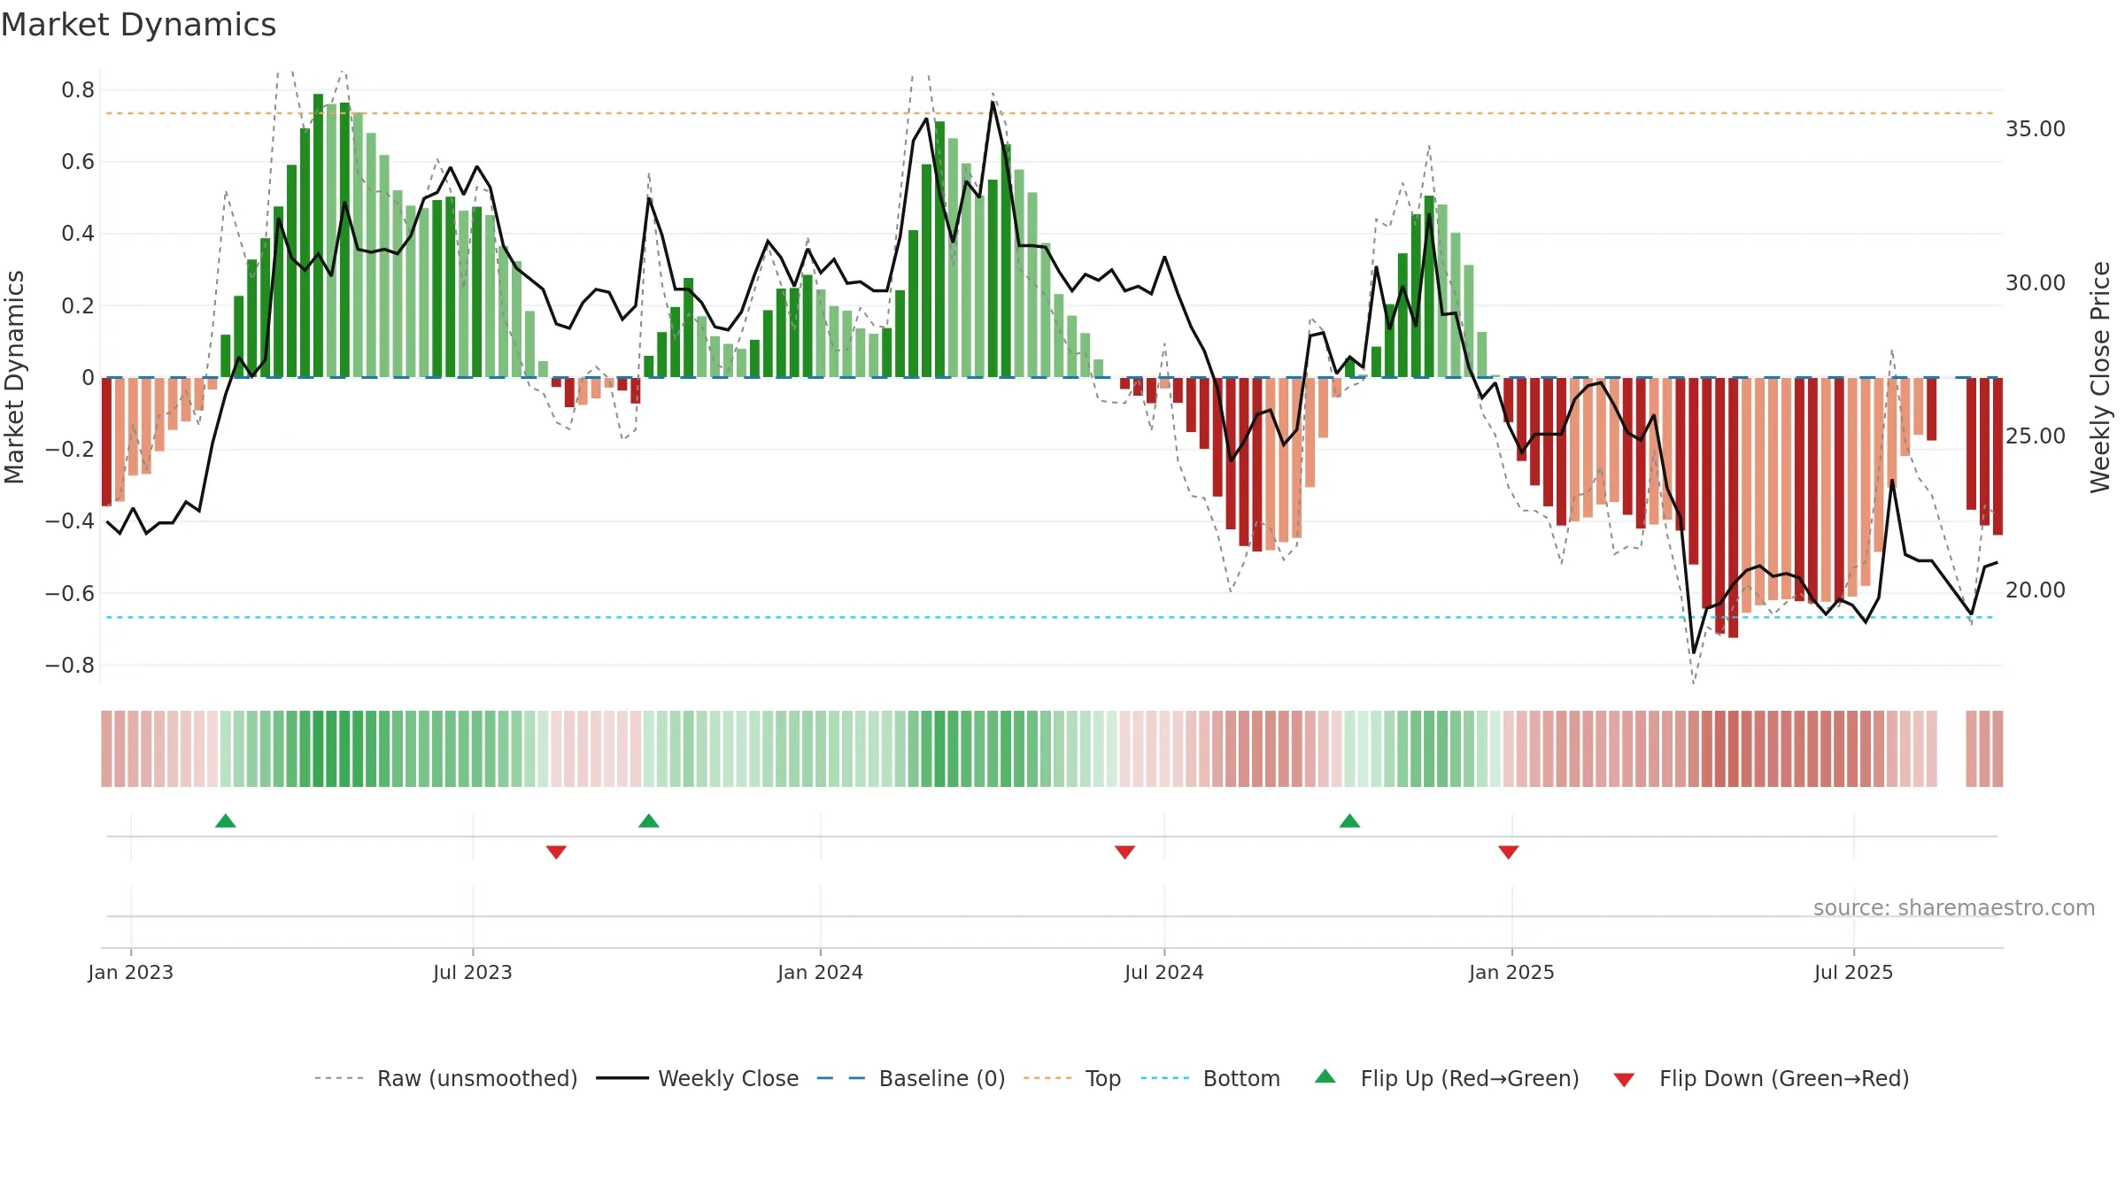Click the 0.6 left axis label
Image resolution: width=2125 pixels, height=1195 pixels.
click(x=78, y=162)
